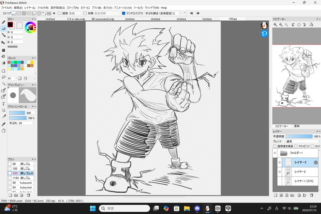
Task: Click the layer 不透明度 opacity slider
Action: pyautogui.click(x=299, y=136)
